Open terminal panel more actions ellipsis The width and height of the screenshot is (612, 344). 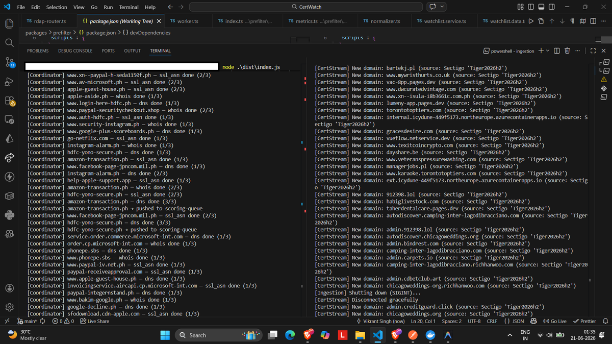coord(578,51)
